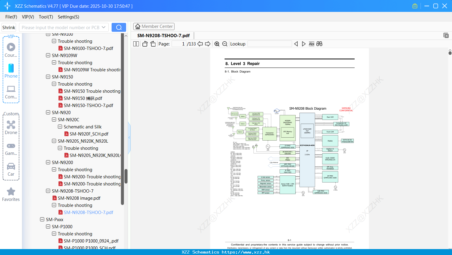Viewport: 452px width, 255px height.
Task: Open SM-N9150-TSHOO-7.pdf file
Action: (88, 105)
